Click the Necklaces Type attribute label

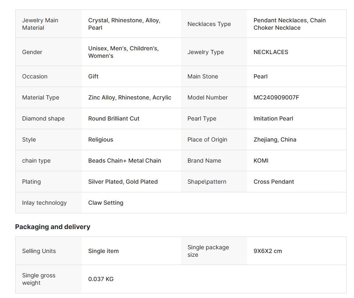point(209,24)
